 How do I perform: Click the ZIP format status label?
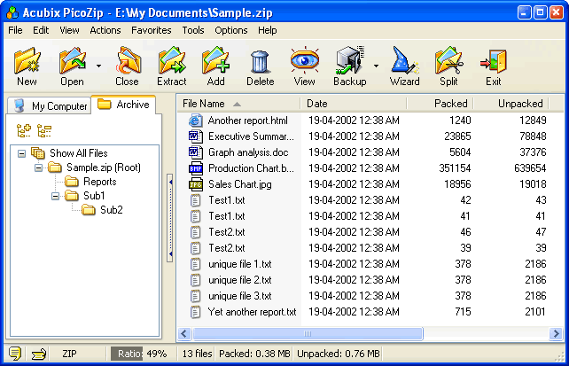coord(69,354)
